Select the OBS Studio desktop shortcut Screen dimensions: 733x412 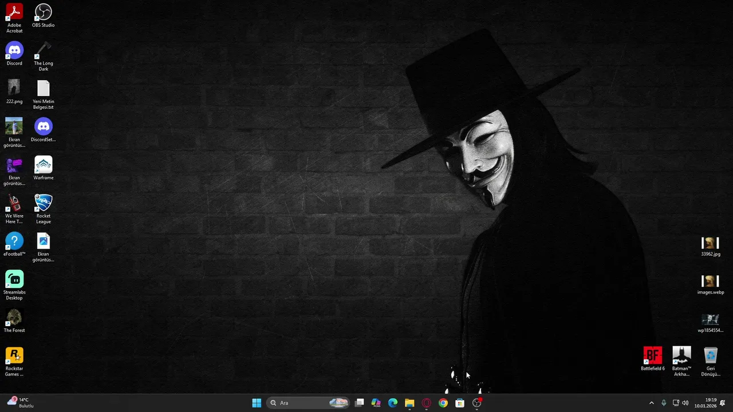[44, 15]
